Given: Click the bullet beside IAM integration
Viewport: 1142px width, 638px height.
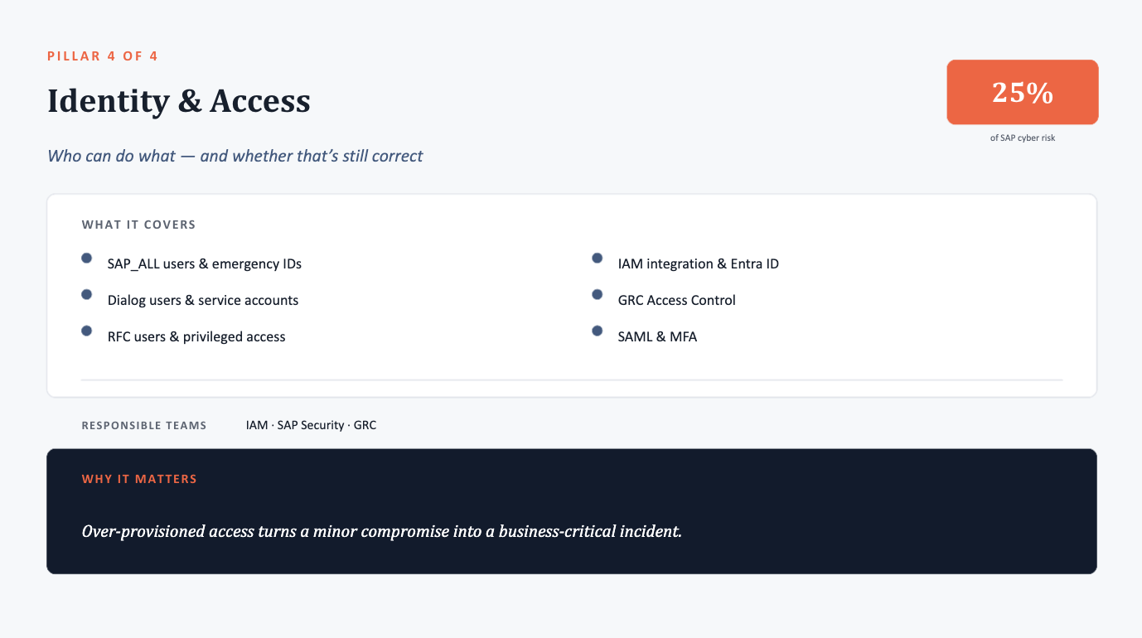Looking at the screenshot, I should click(x=597, y=259).
